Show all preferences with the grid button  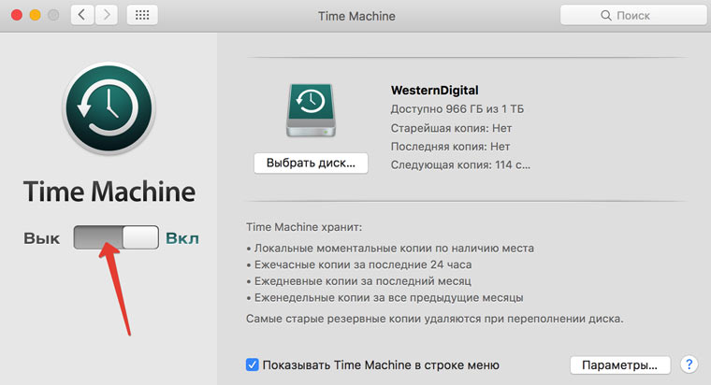tap(142, 15)
